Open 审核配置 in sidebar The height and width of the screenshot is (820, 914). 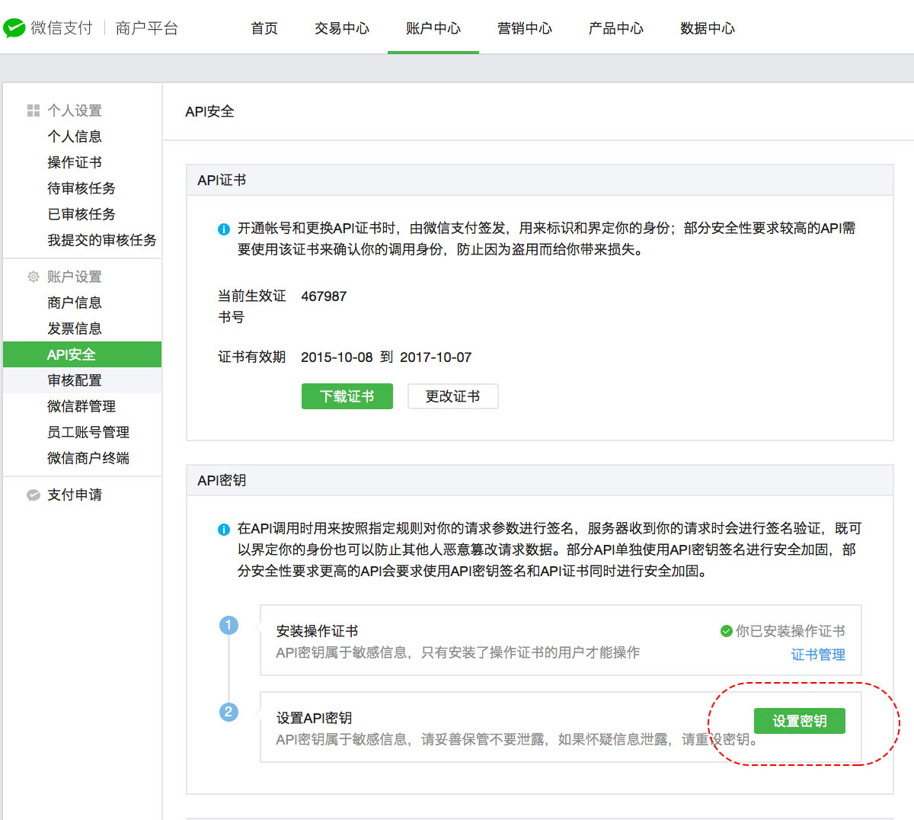[82, 380]
